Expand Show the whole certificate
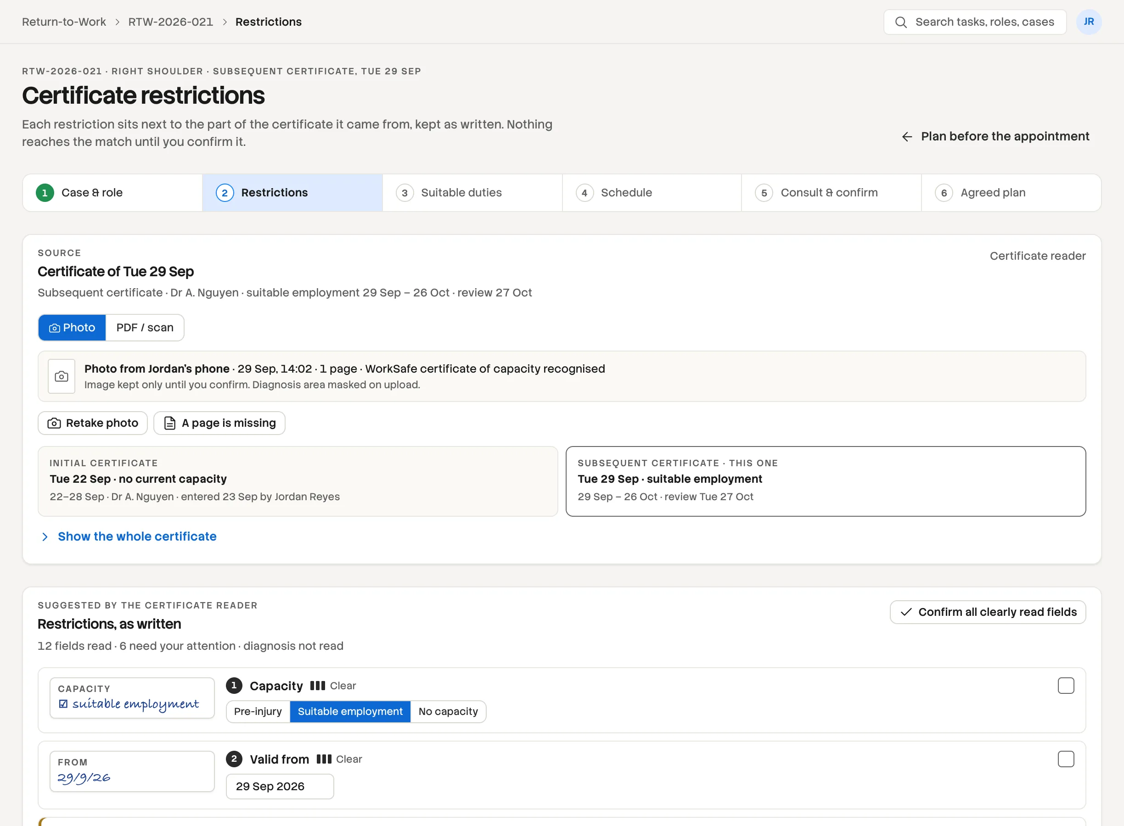 pyautogui.click(x=128, y=536)
